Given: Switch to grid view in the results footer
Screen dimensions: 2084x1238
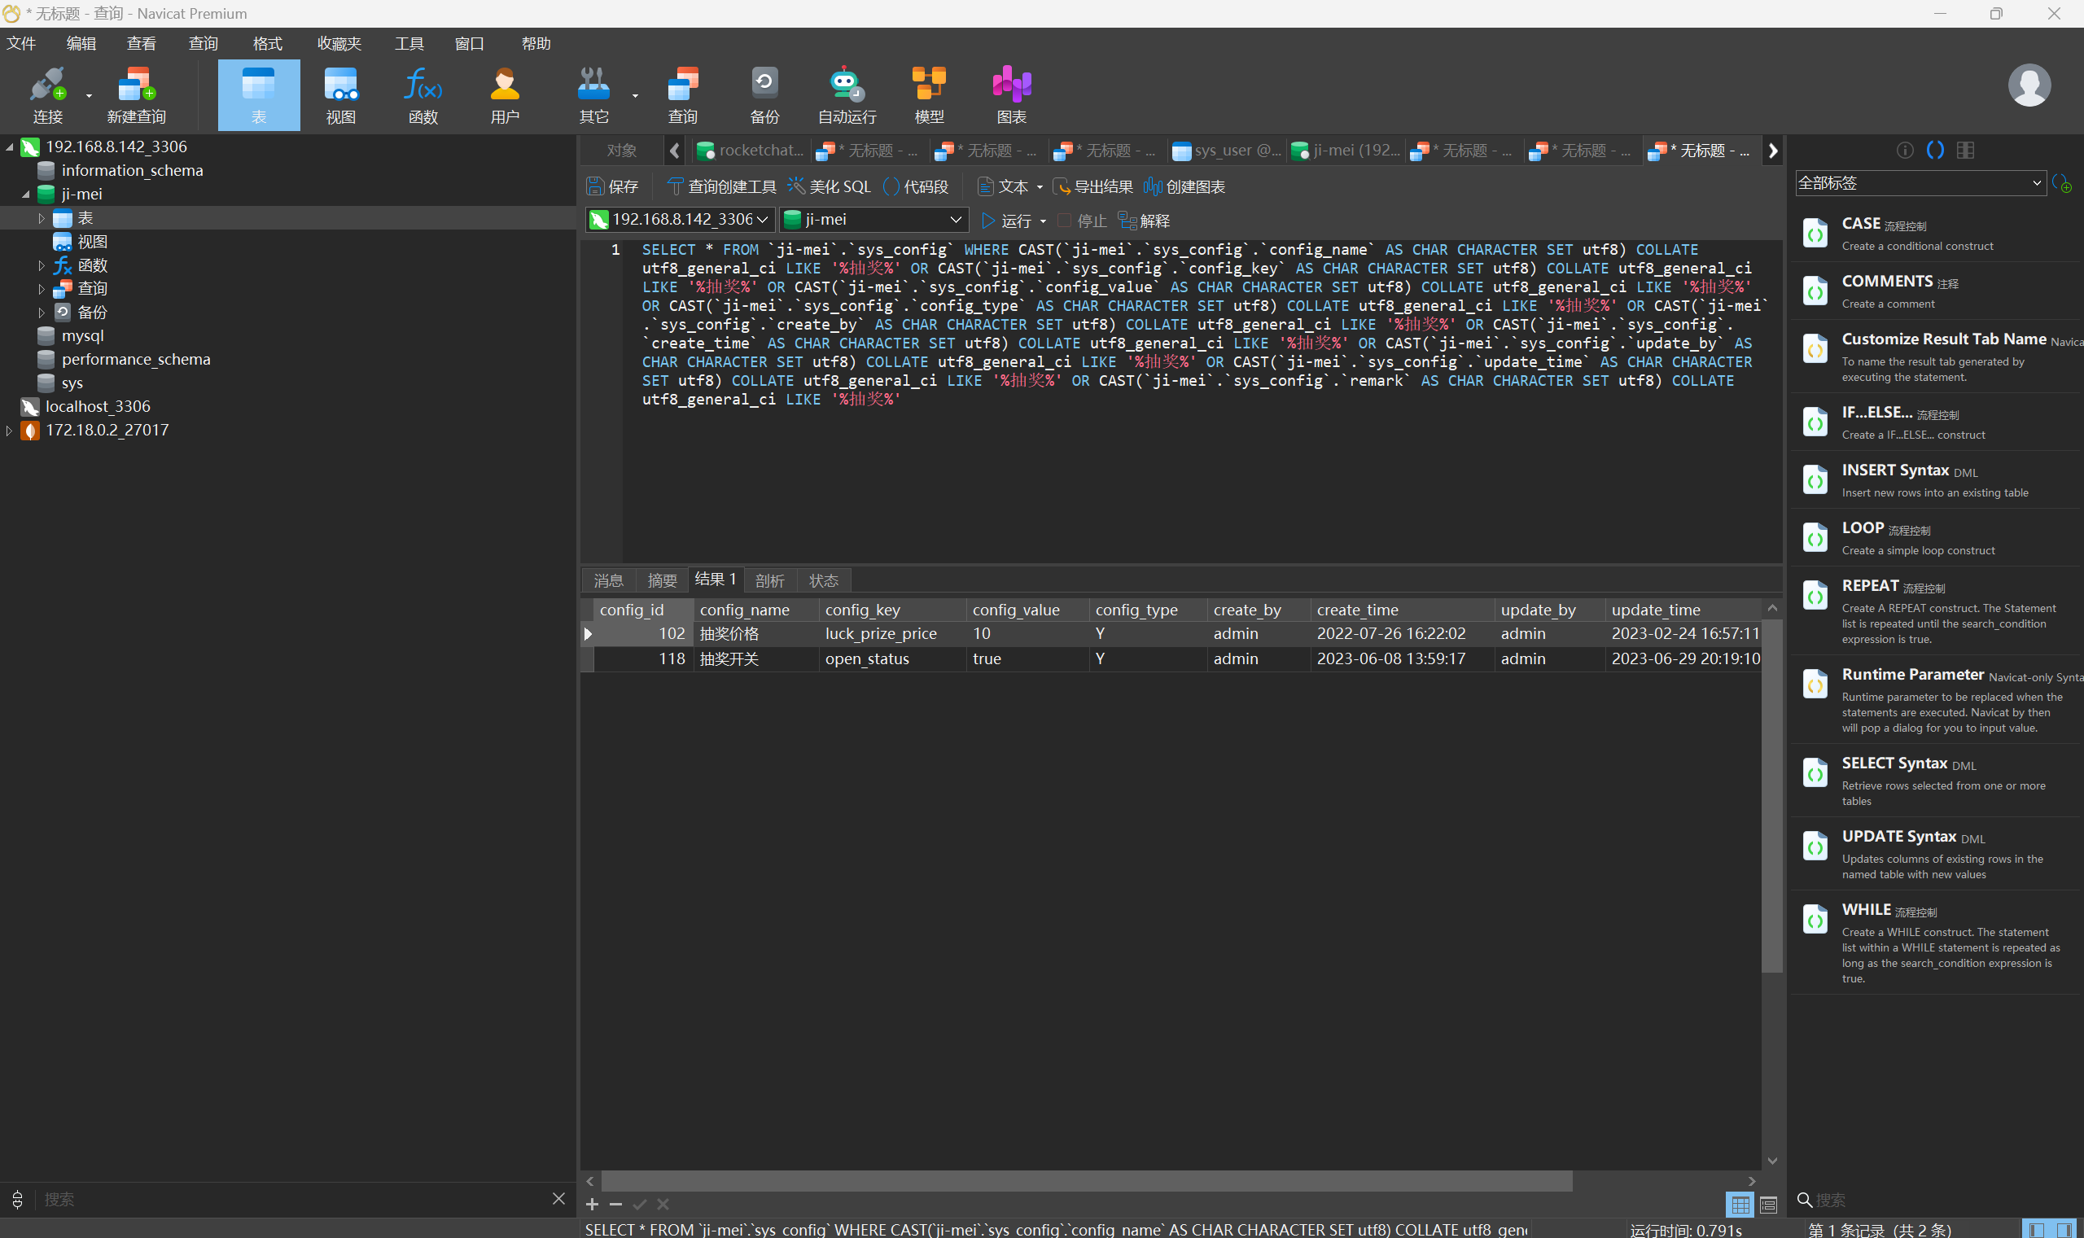Looking at the screenshot, I should click(1740, 1204).
